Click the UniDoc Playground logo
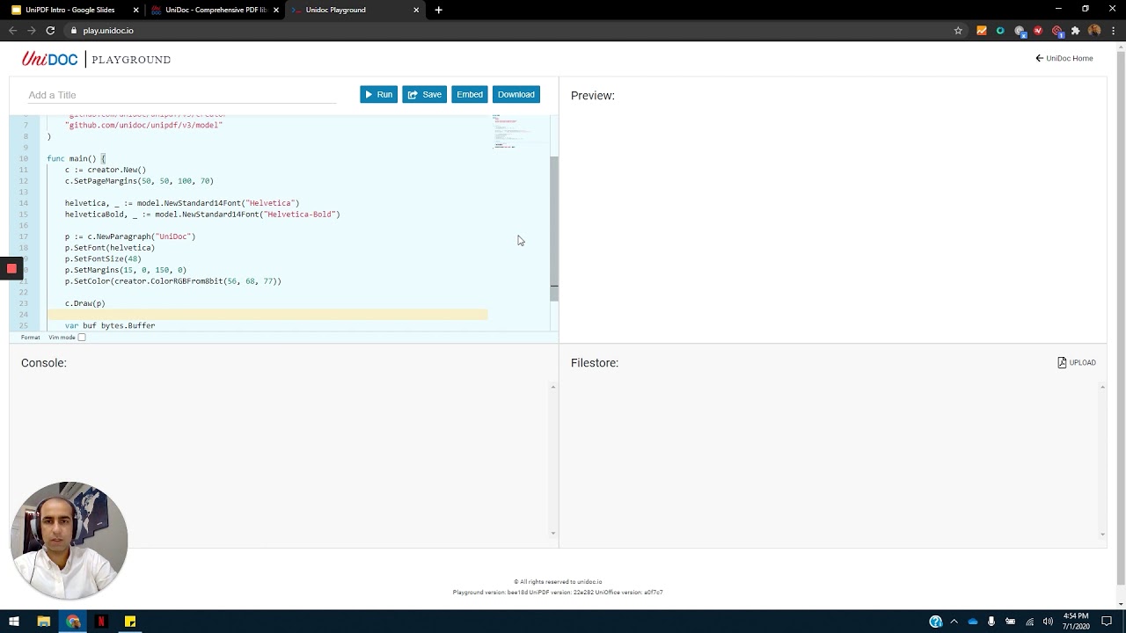Viewport: 1126px width, 633px height. pyautogui.click(x=50, y=59)
